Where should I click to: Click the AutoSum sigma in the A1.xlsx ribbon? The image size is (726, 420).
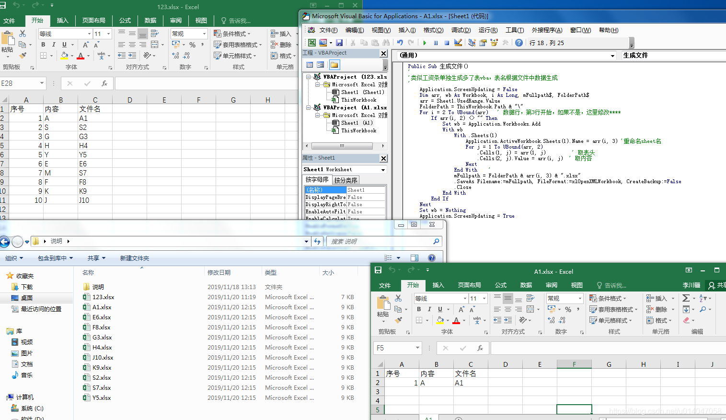pyautogui.click(x=686, y=298)
